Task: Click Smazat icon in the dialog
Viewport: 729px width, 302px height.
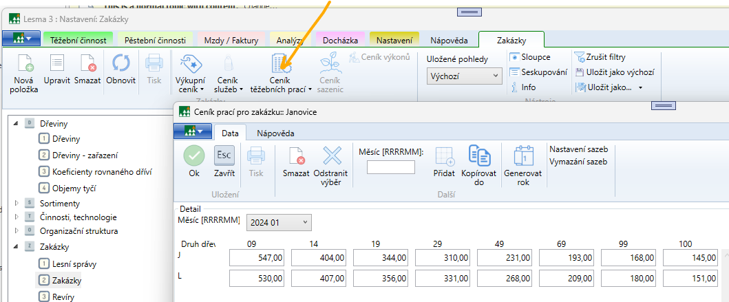Action: click(297, 155)
